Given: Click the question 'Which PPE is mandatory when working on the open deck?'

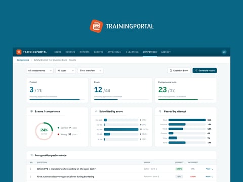Looking at the screenshot, I should pyautogui.click(x=66, y=169).
